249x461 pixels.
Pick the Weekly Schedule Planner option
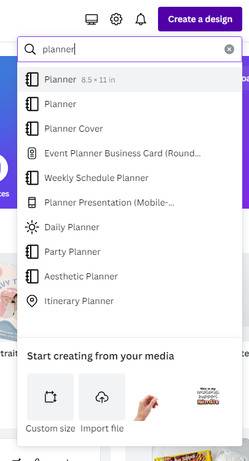click(x=130, y=178)
